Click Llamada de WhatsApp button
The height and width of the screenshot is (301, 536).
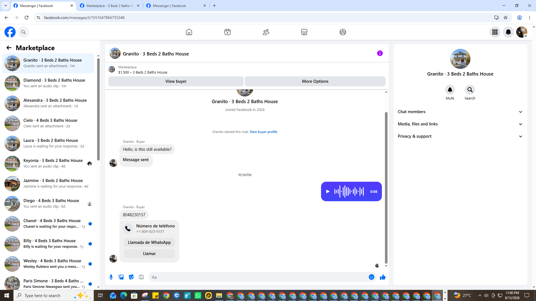(149, 242)
